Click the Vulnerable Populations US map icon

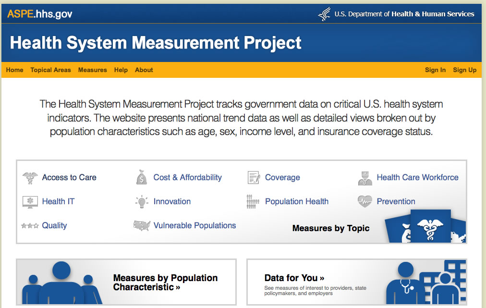pos(142,225)
